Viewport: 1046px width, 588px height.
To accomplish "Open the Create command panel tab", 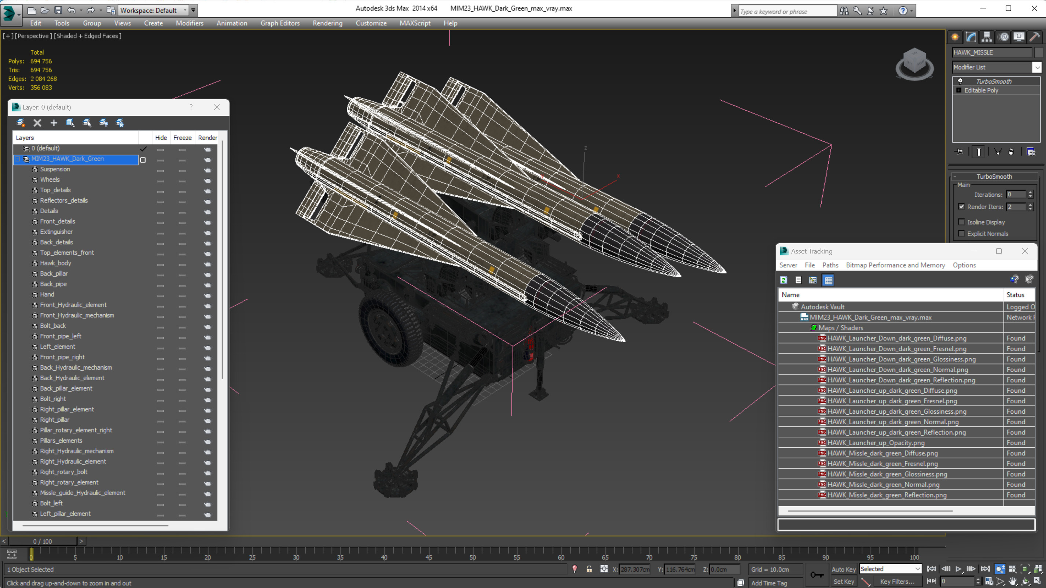I will (x=955, y=37).
